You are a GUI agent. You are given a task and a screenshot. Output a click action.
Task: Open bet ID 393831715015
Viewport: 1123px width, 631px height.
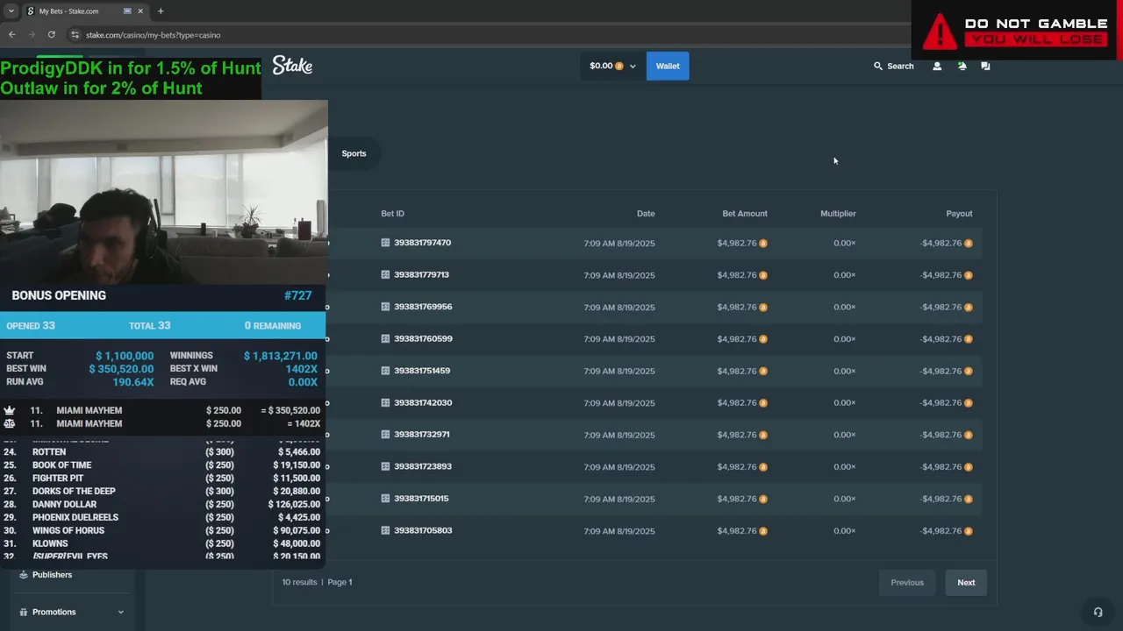pos(421,499)
